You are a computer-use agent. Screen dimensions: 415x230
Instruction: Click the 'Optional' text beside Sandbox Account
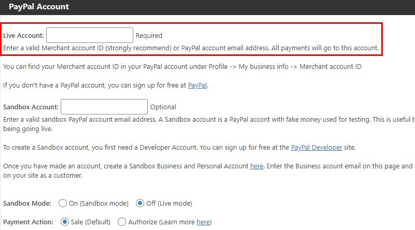point(163,107)
